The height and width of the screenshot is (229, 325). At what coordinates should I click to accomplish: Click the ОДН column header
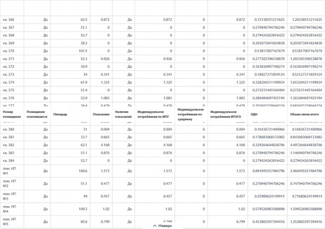(254, 114)
